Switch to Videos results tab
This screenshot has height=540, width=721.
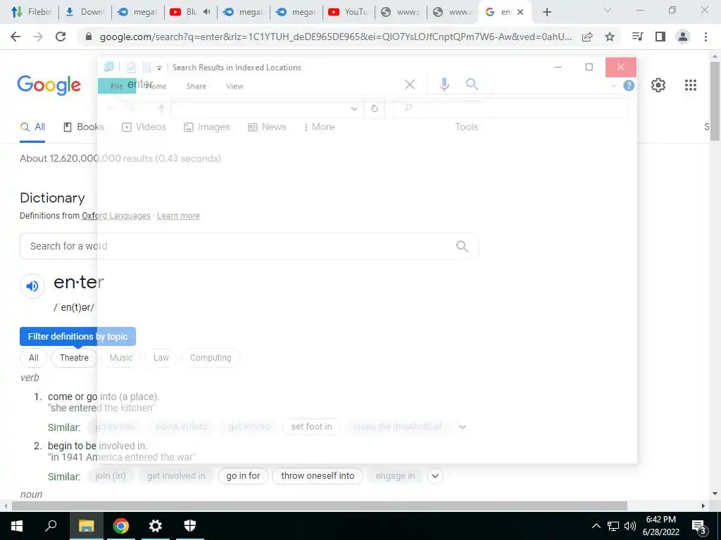144,127
